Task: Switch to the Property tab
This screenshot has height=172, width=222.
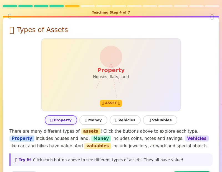Action: coord(61,120)
